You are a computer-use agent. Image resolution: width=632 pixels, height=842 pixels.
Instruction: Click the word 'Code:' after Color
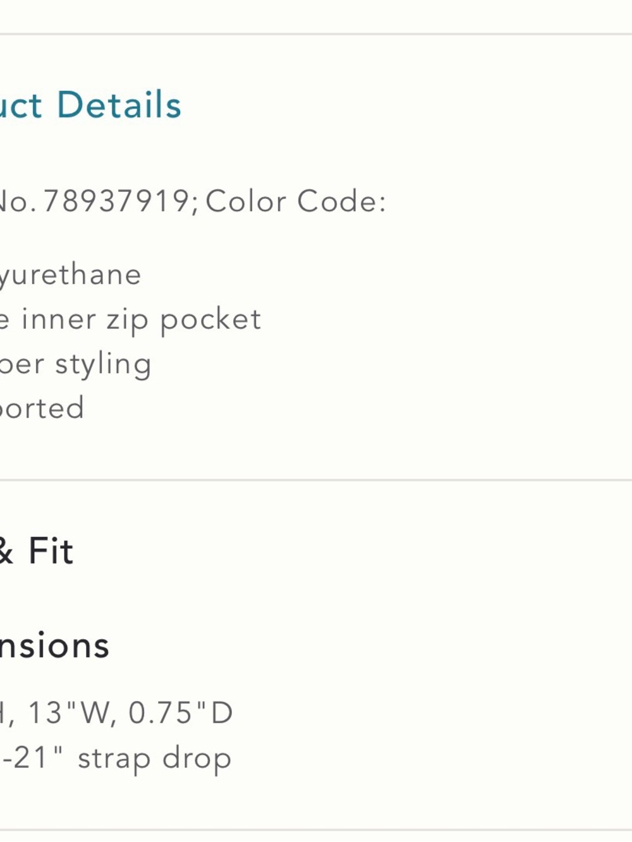pyautogui.click(x=341, y=201)
